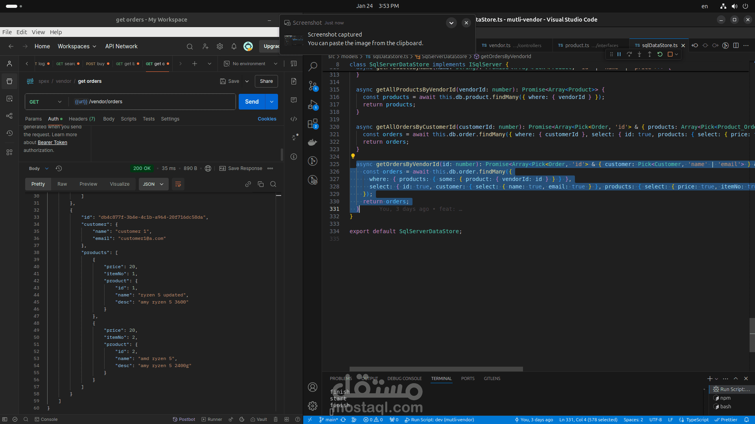Copy the response body with the copy icon
The image size is (755, 424).
(x=261, y=184)
